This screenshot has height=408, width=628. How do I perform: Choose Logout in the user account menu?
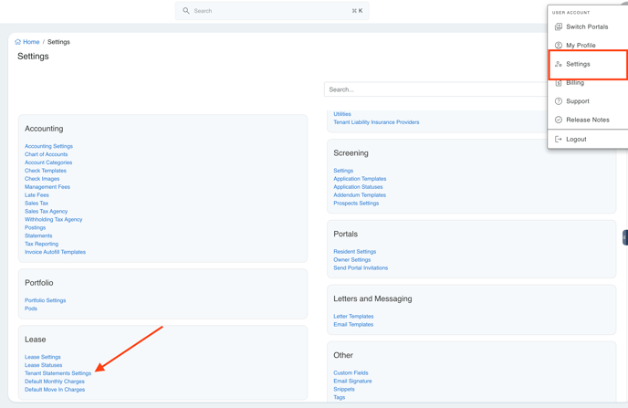pos(576,140)
